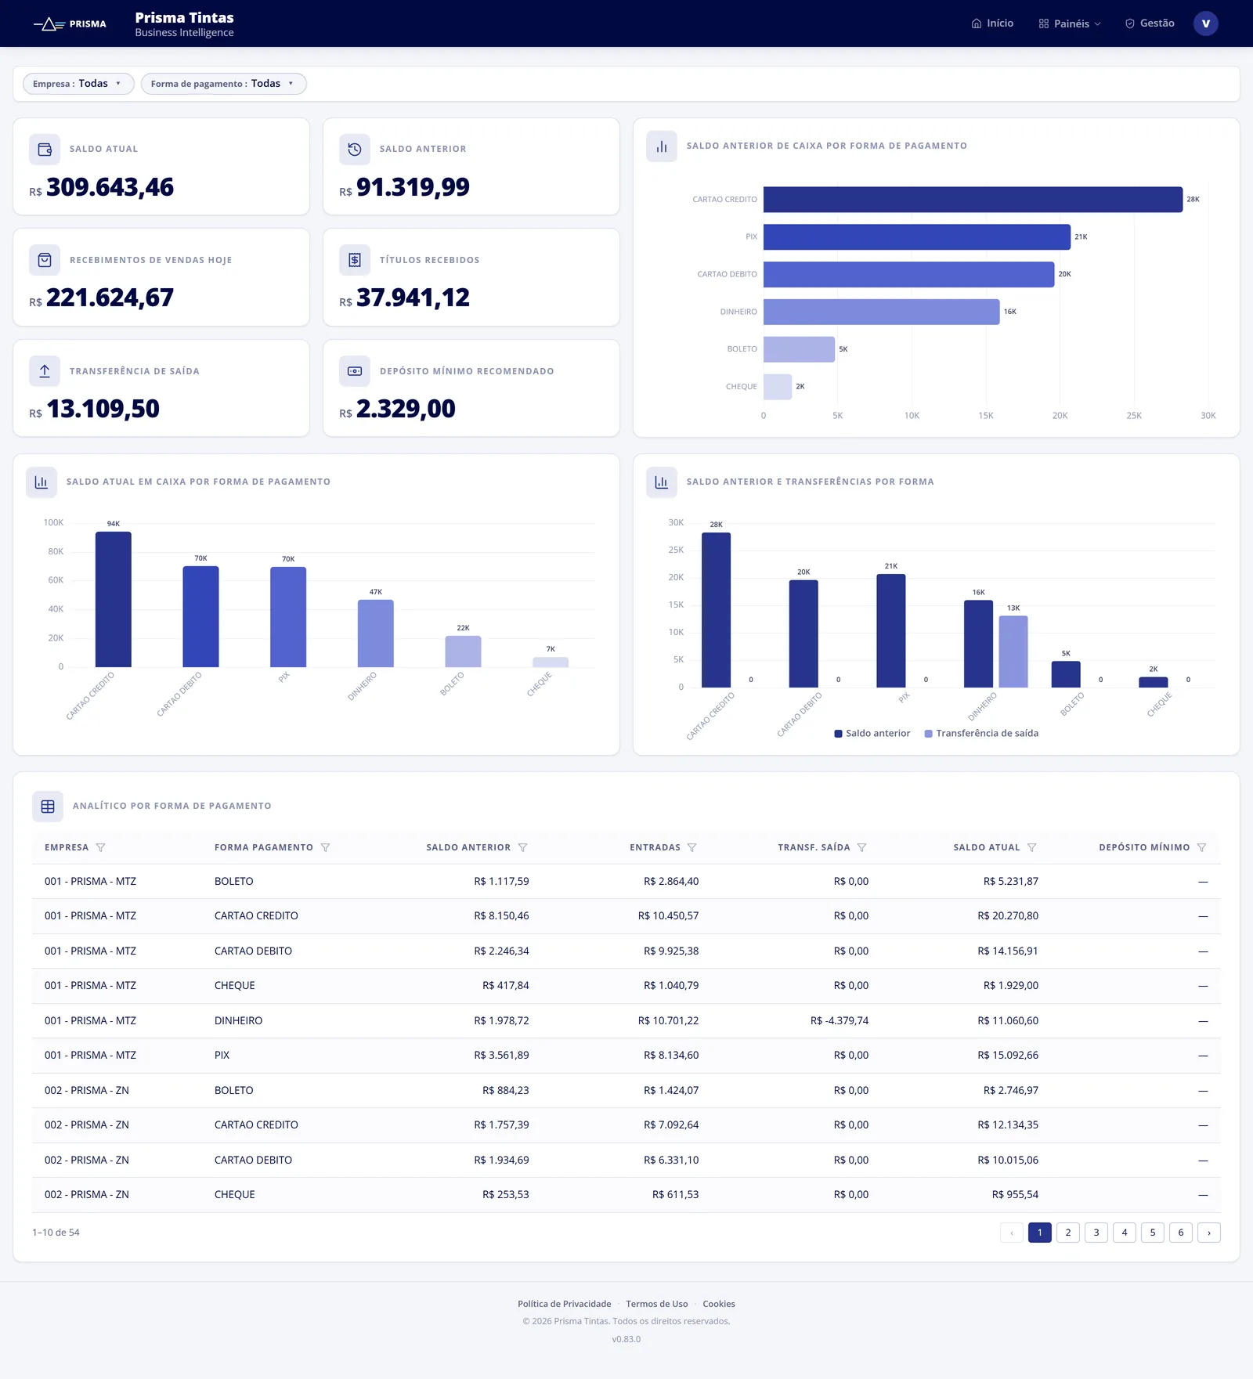Click the Prisma logo in the header
This screenshot has width=1253, height=1379.
tap(70, 23)
